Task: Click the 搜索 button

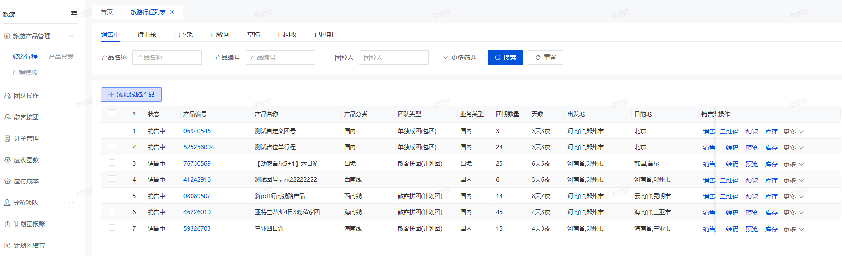Action: point(505,57)
